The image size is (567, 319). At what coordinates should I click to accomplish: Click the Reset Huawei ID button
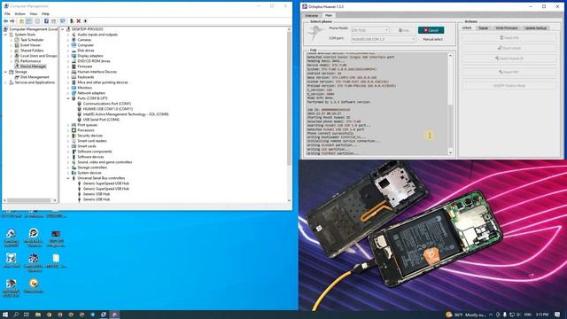pyautogui.click(x=509, y=58)
